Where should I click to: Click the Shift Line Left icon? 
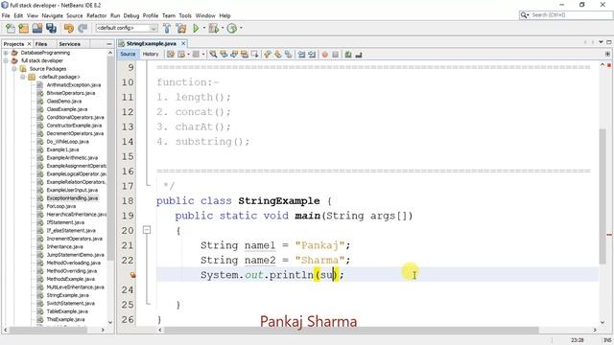point(301,55)
